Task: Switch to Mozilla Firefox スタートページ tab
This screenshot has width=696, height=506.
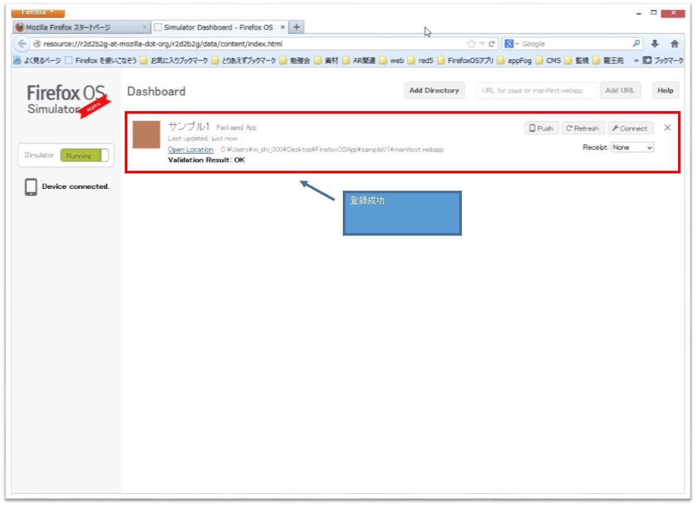Action: (81, 28)
